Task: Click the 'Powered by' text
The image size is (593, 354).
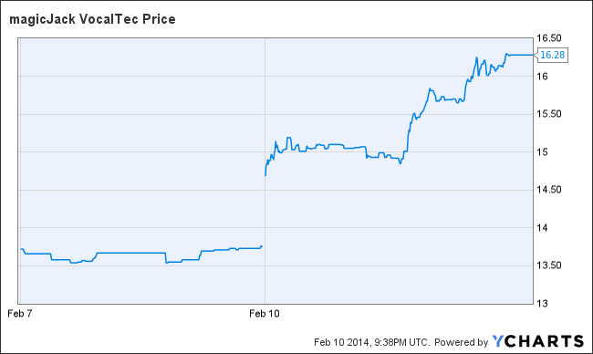Action: [461, 342]
